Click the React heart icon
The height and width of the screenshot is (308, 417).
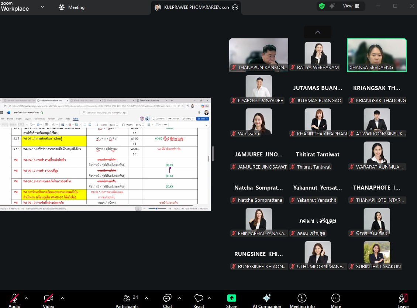(x=199, y=298)
